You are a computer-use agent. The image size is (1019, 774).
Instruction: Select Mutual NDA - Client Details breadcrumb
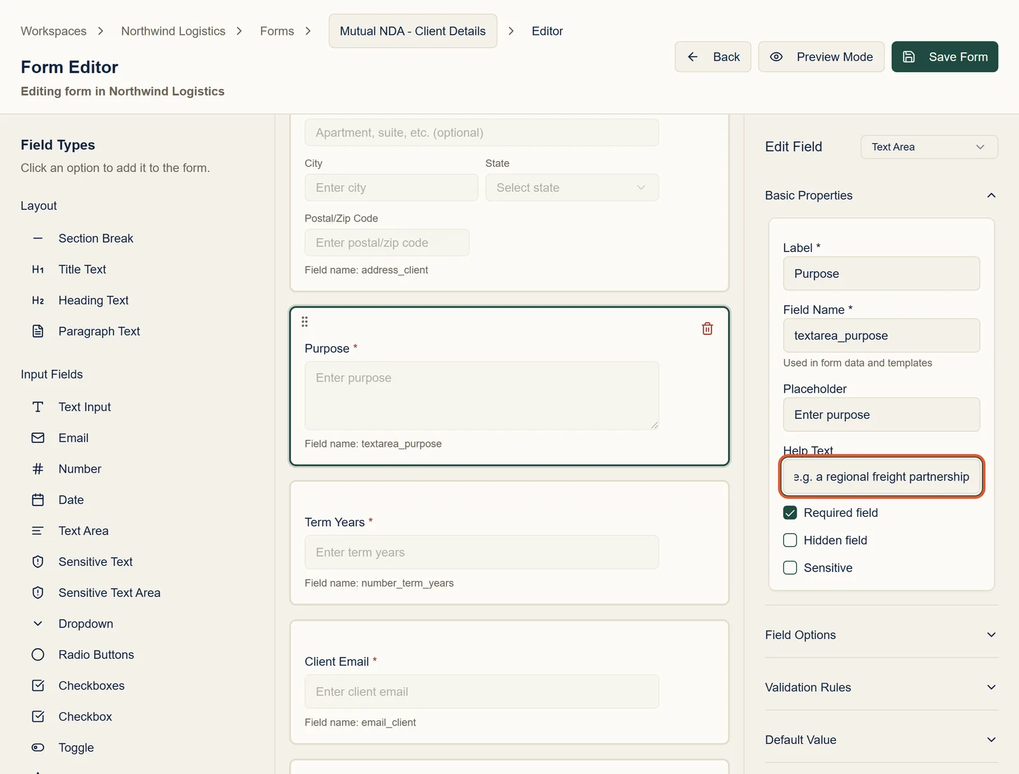(x=413, y=31)
